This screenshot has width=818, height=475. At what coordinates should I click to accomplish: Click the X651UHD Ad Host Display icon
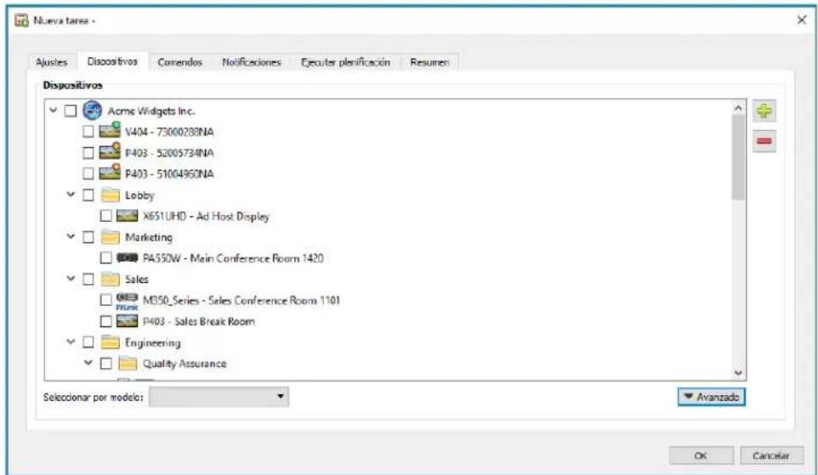[127, 216]
